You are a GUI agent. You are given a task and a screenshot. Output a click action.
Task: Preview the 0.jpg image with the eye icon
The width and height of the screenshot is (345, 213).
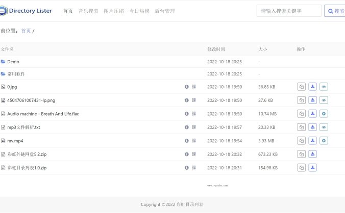pyautogui.click(x=324, y=87)
